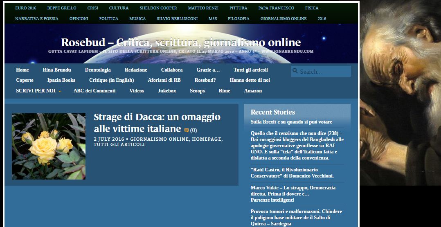This screenshot has width=441, height=227.
Task: Open Critique (in English) page
Action: tap(111, 80)
